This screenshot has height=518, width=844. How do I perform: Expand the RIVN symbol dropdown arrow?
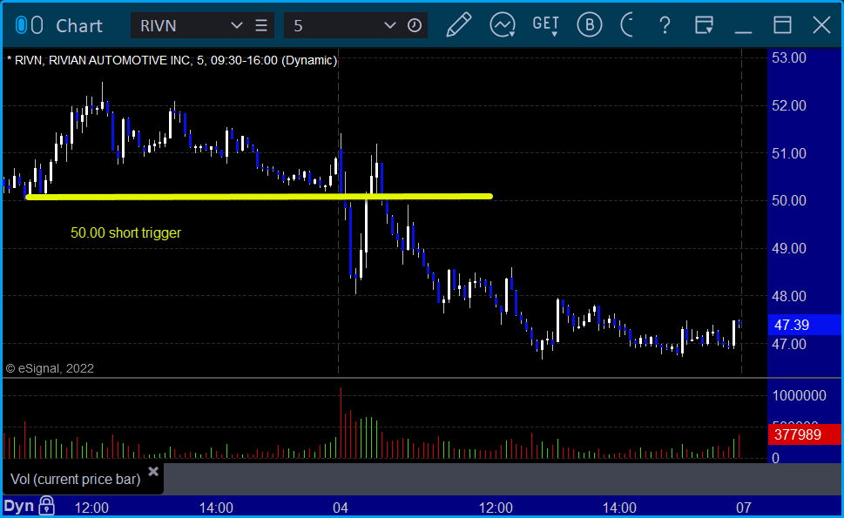[x=236, y=25]
